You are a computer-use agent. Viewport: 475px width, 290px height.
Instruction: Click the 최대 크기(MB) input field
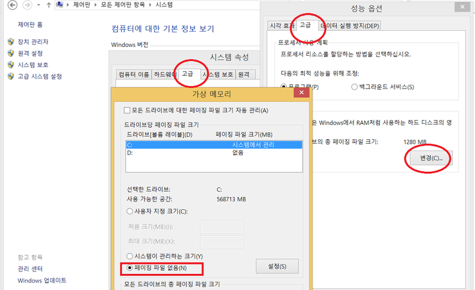point(221,242)
